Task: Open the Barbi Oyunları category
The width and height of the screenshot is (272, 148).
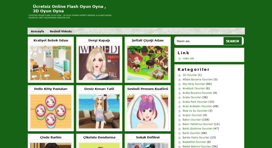Action: [x=191, y=133]
